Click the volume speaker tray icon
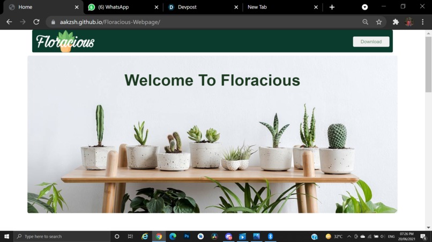Viewport: 432px width, 242px height. click(383, 237)
